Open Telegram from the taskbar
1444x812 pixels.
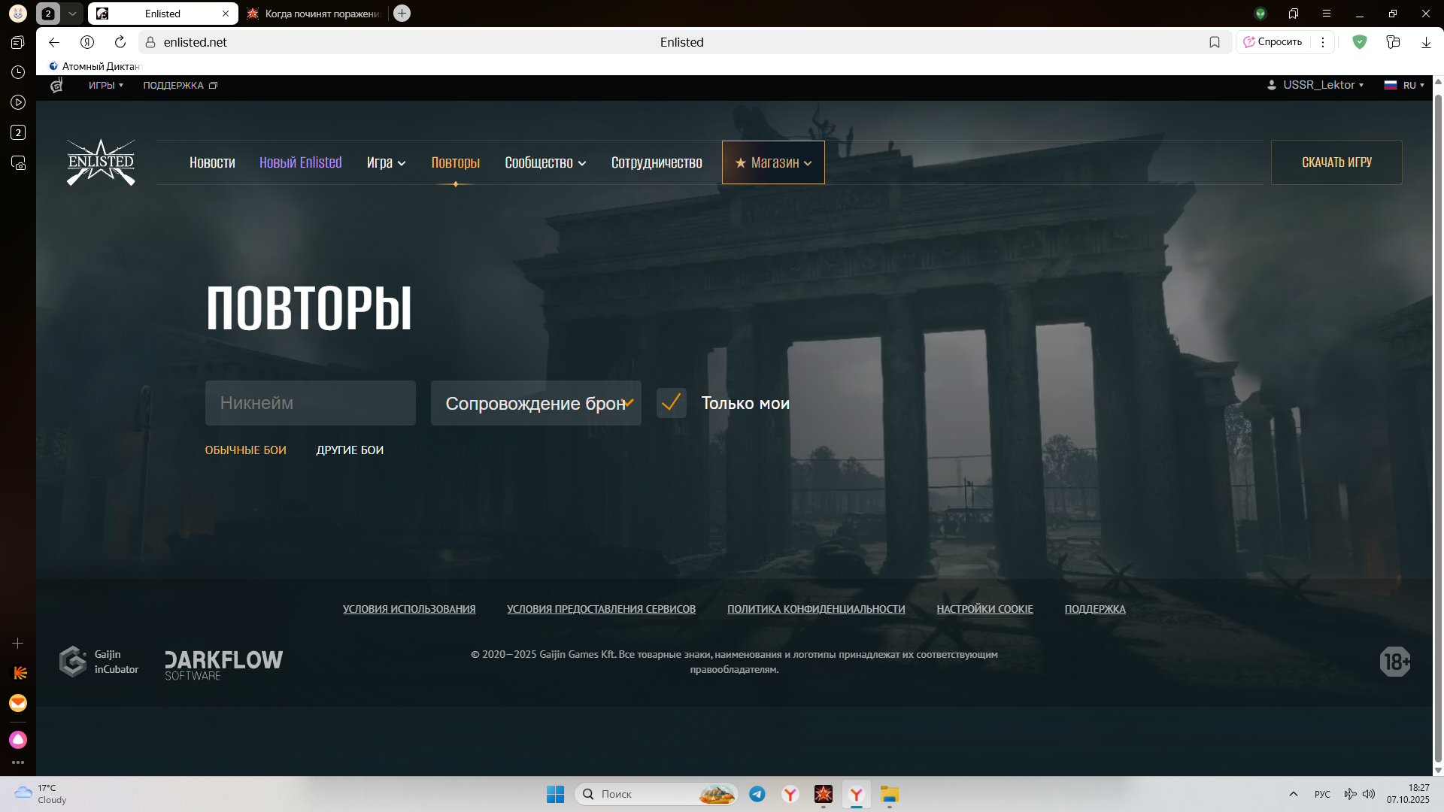(757, 794)
